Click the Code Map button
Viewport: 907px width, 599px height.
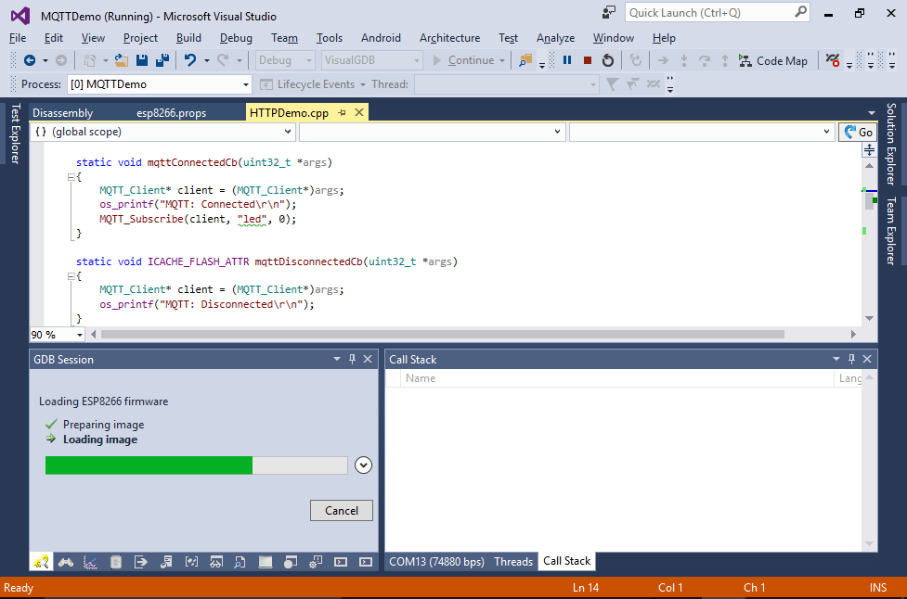pyautogui.click(x=772, y=60)
